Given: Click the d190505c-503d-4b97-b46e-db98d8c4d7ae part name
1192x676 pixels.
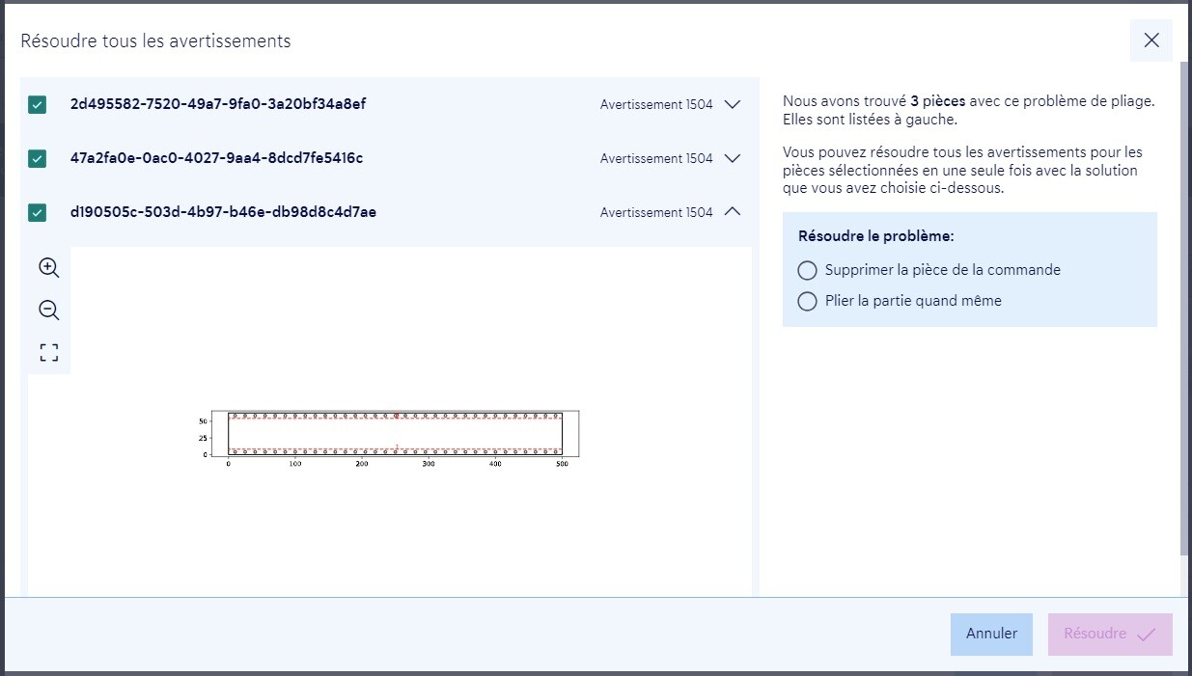Looking at the screenshot, I should point(223,212).
